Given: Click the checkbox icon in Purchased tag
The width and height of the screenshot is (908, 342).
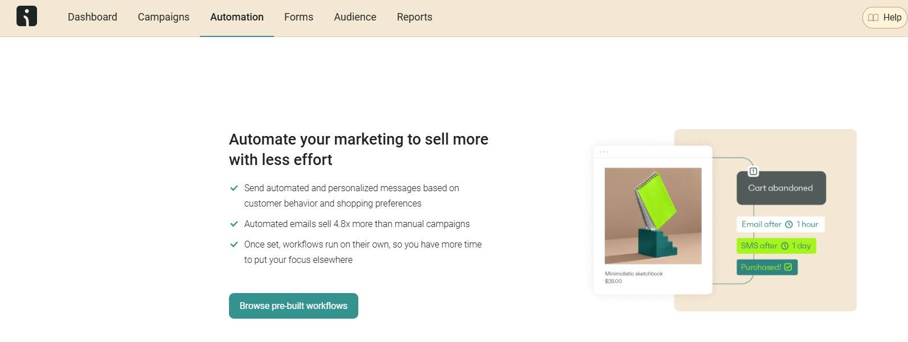Looking at the screenshot, I should (788, 267).
